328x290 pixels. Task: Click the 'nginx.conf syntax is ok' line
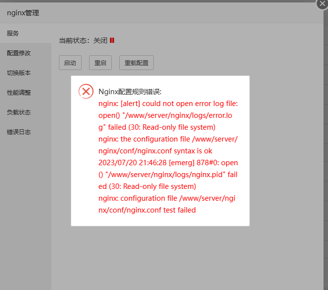(x=155, y=151)
